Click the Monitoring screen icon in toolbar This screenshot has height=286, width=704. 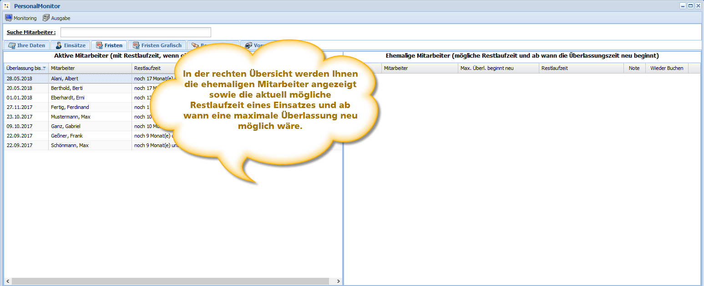[x=8, y=18]
